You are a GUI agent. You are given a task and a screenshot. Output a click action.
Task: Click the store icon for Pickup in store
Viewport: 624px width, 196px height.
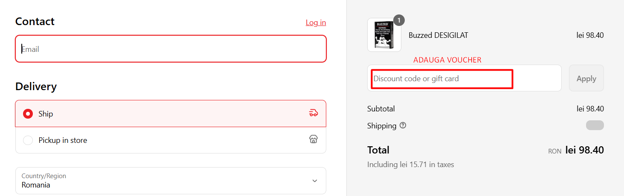click(313, 139)
